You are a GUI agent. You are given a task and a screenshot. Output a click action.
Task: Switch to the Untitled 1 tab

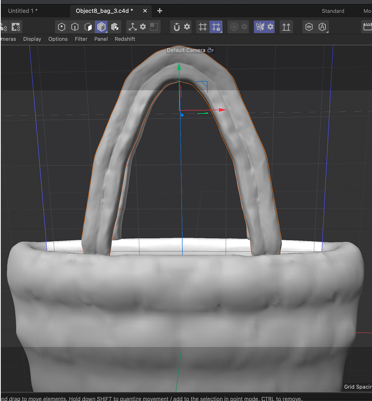[x=23, y=11]
